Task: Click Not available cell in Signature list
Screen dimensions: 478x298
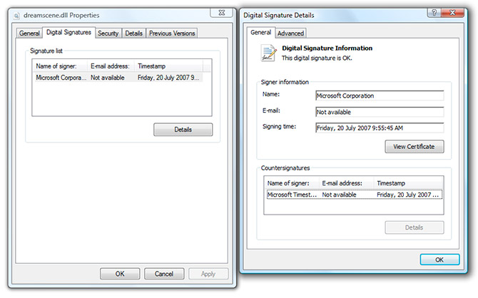Action: 107,78
